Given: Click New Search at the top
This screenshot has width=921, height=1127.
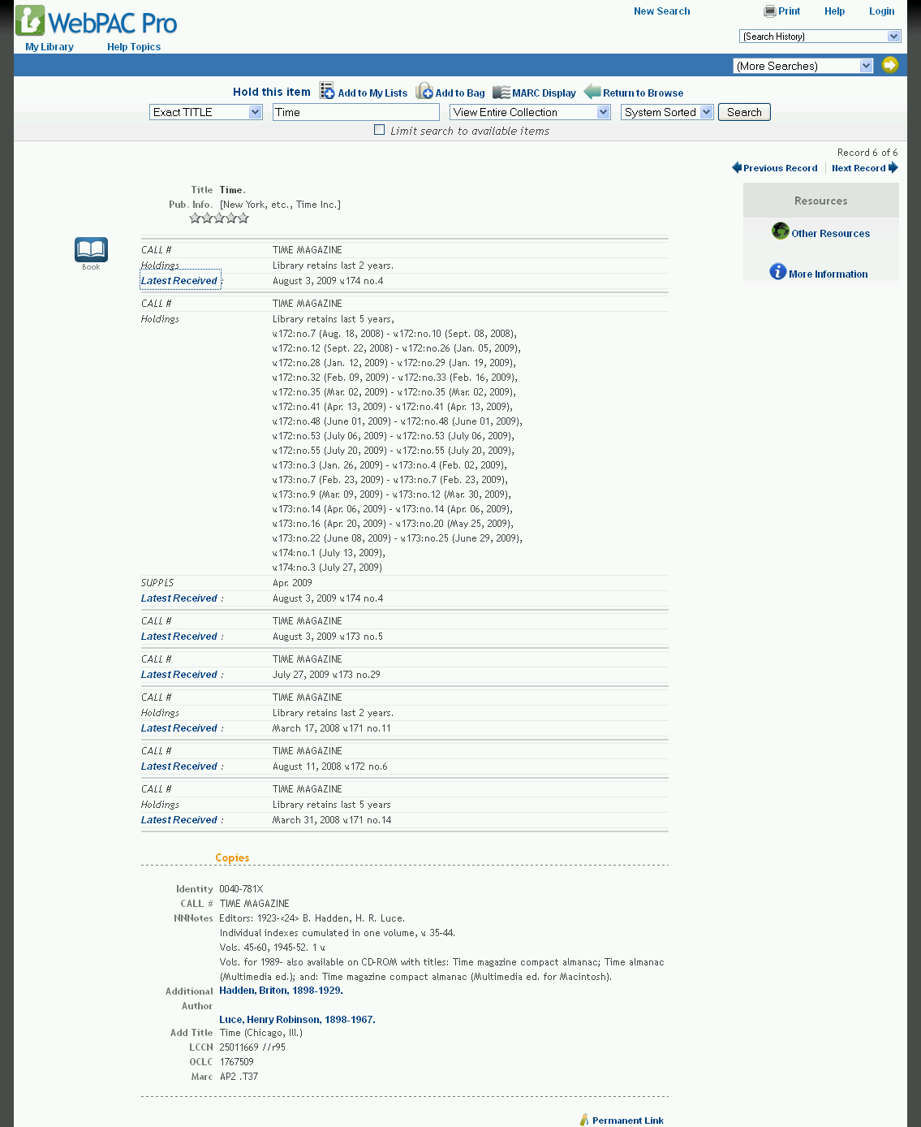Looking at the screenshot, I should pyautogui.click(x=662, y=11).
